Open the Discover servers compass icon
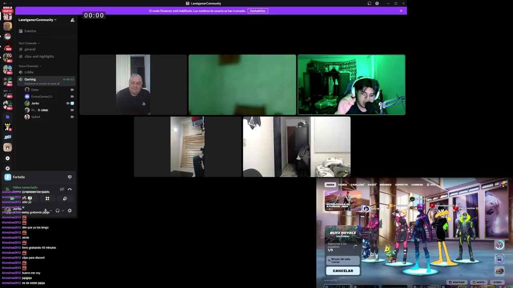Viewport: 513px width, 288px height. coord(8,168)
